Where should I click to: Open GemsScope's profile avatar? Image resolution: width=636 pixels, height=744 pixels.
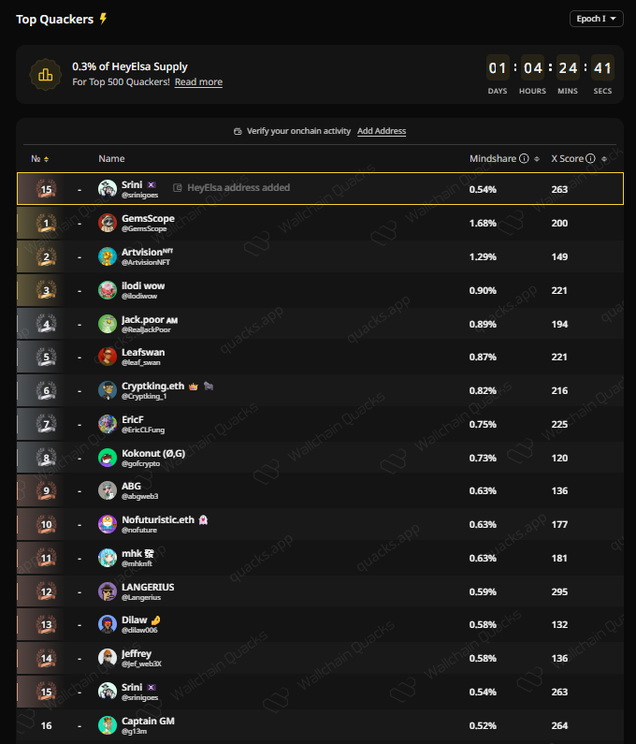[108, 223]
